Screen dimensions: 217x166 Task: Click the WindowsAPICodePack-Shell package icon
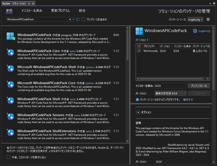10,100
